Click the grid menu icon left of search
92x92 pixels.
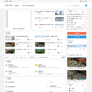pyautogui.click(x=67, y=6)
